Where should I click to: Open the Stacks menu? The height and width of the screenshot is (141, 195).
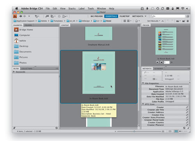pos(72,9)
